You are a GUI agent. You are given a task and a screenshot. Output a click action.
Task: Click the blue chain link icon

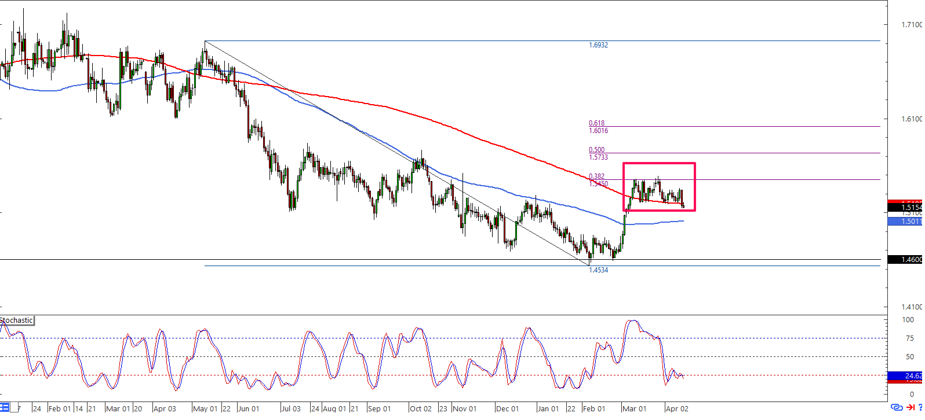896,408
